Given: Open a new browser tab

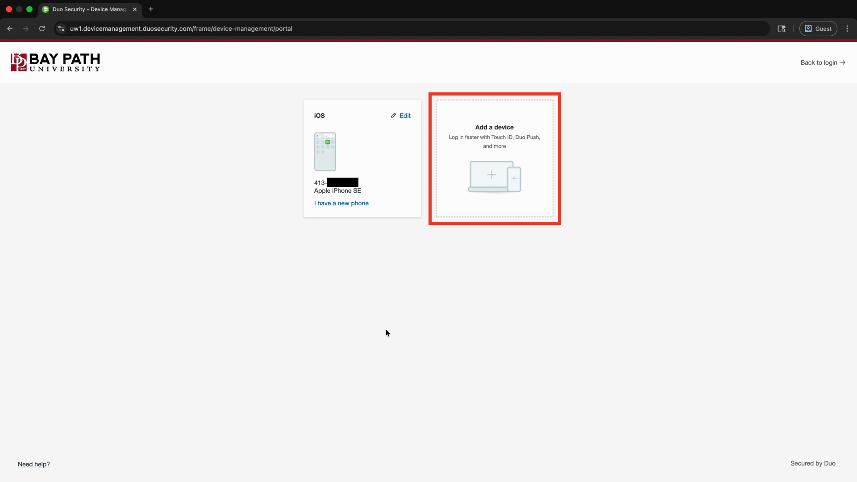Looking at the screenshot, I should [151, 9].
